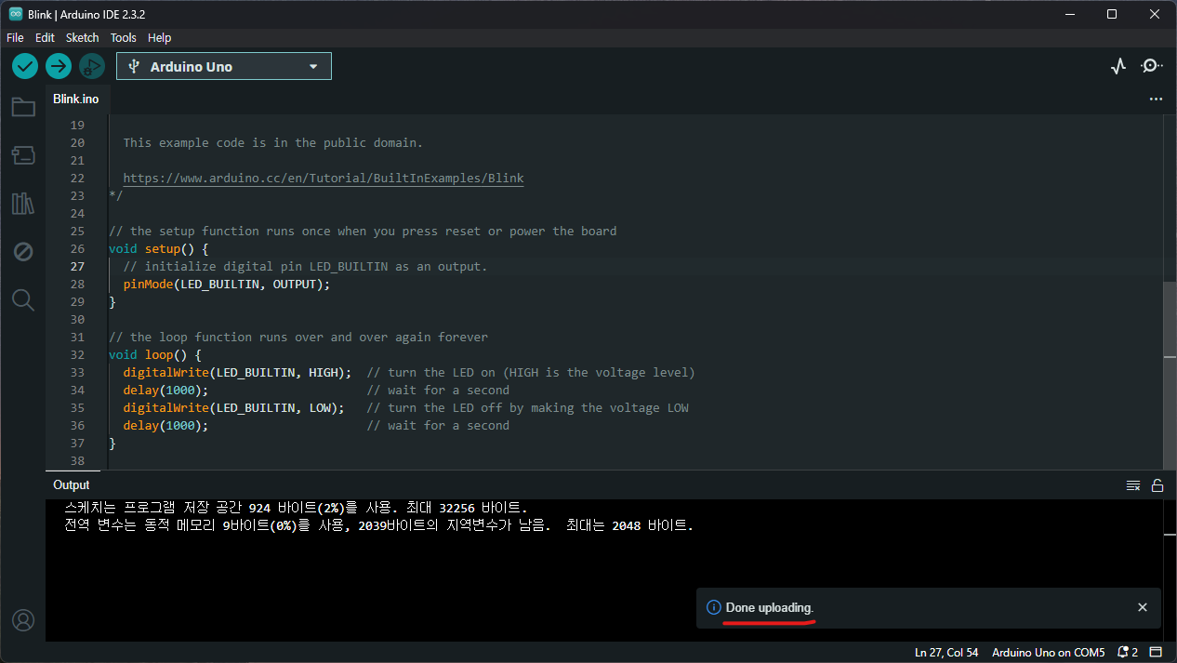Dismiss the Done uploading notification
This screenshot has height=663, width=1177.
[x=1143, y=607]
